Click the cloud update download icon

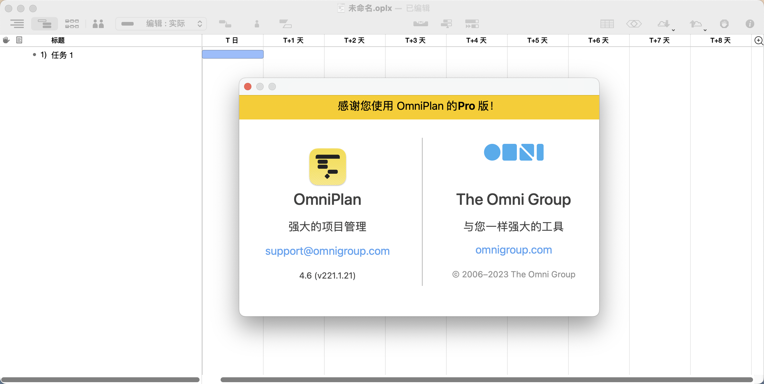tap(664, 24)
